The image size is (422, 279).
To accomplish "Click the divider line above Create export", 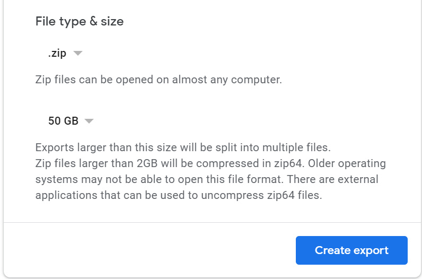I will 213,223.
